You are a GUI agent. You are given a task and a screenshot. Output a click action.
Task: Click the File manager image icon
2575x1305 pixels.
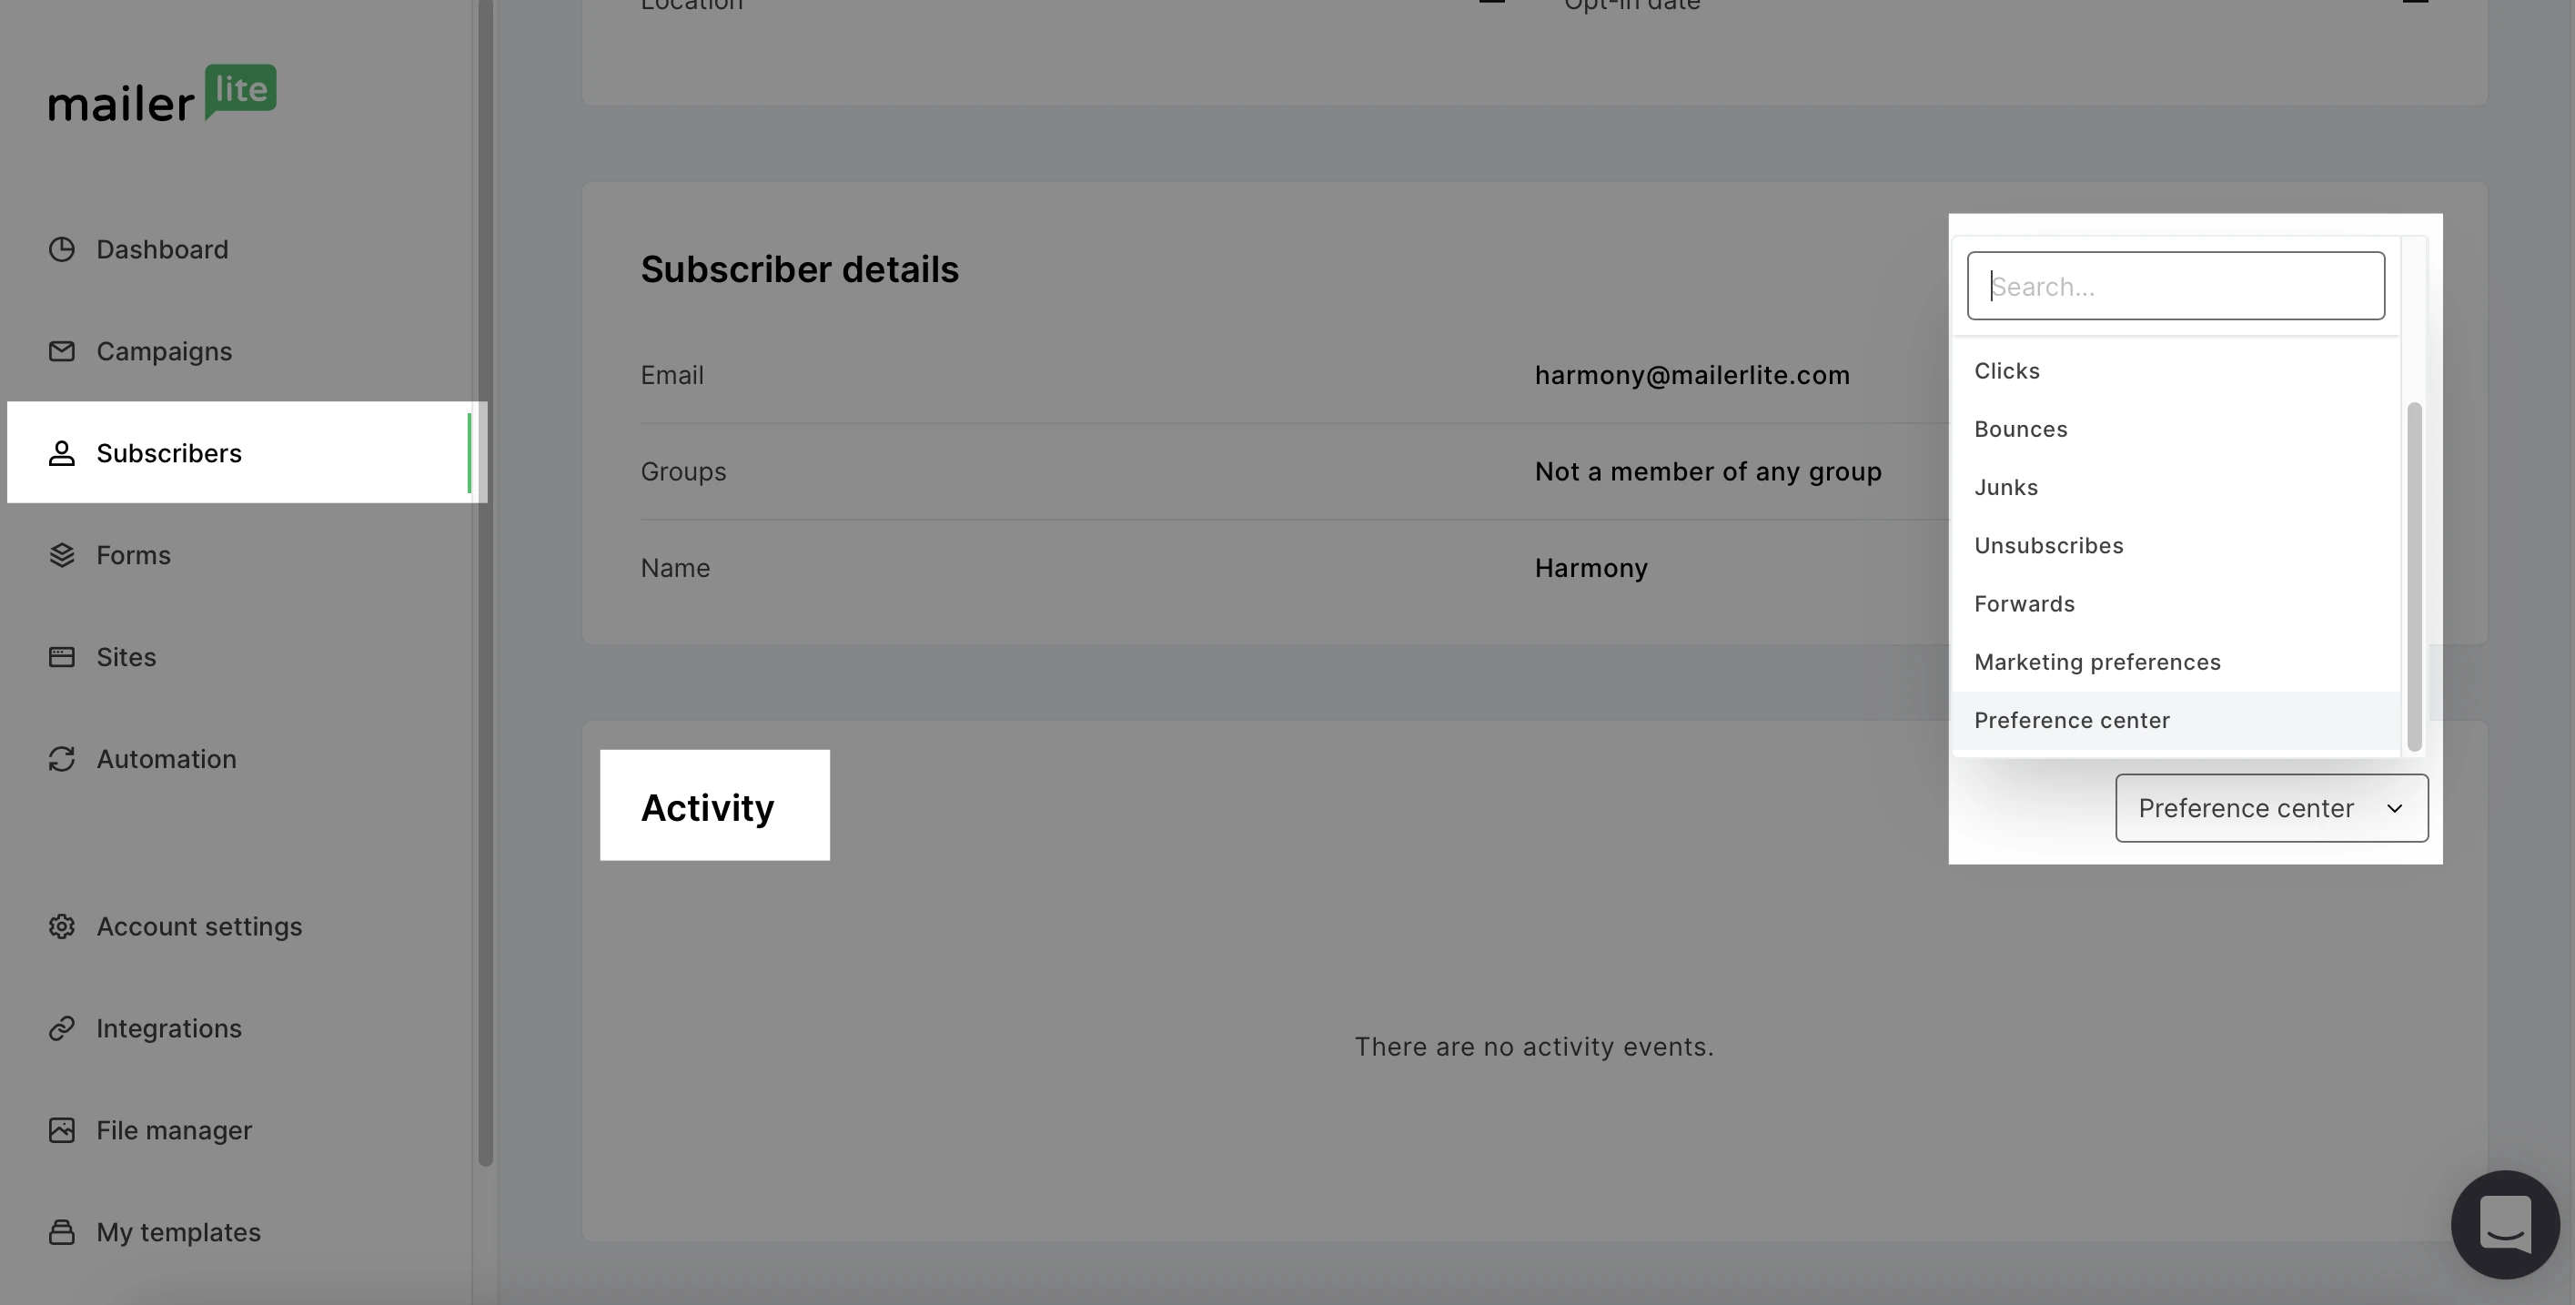[x=62, y=1130]
